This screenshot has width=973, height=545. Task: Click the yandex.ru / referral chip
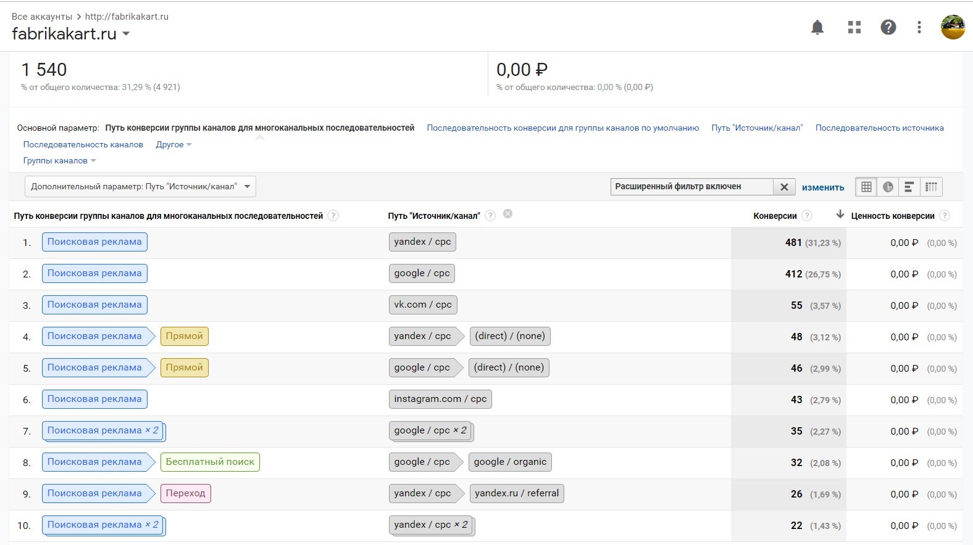(x=517, y=493)
